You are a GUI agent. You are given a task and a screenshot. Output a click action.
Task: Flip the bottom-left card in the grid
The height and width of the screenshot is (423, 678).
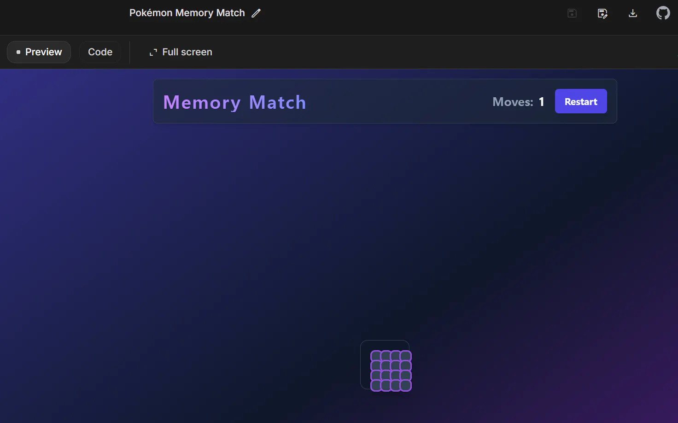(376, 386)
